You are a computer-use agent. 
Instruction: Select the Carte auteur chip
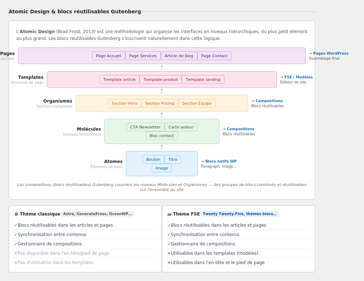pos(181,127)
